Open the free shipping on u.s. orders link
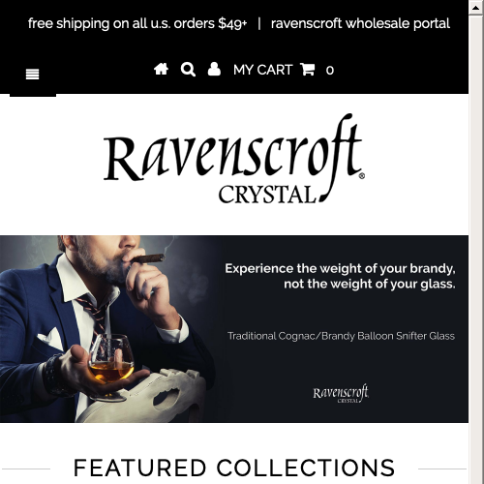 click(x=137, y=23)
